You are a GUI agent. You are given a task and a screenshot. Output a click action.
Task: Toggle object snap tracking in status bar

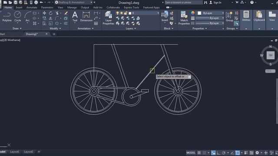pos(232,153)
